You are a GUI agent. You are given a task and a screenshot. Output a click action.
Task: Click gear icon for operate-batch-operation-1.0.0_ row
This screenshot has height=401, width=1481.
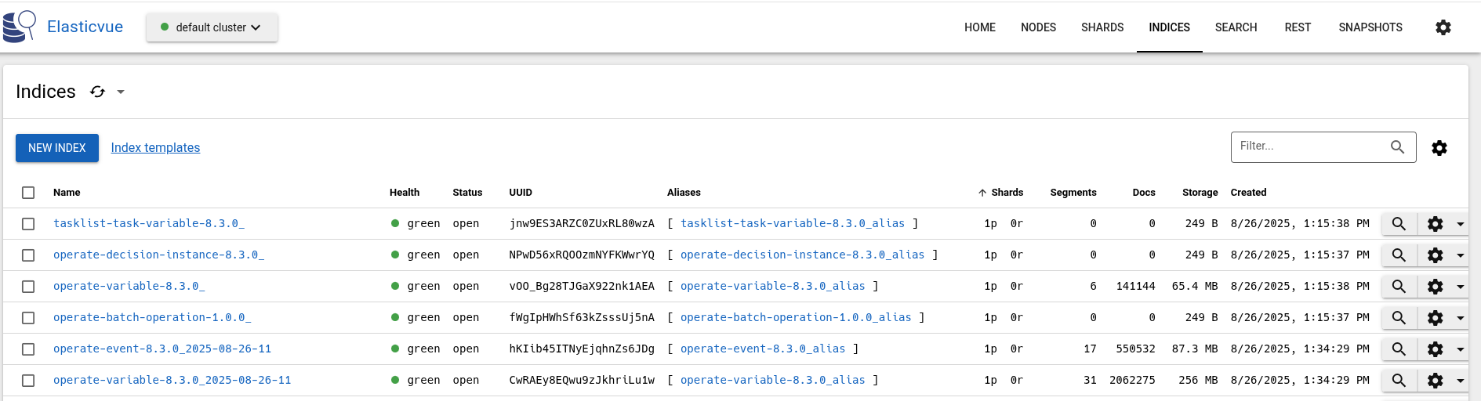click(x=1436, y=318)
